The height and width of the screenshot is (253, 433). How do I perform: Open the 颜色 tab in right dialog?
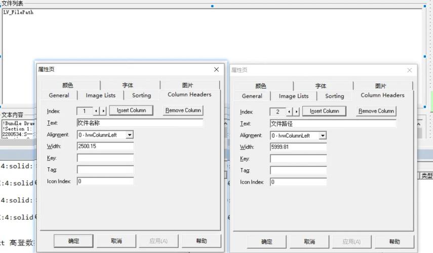261,86
